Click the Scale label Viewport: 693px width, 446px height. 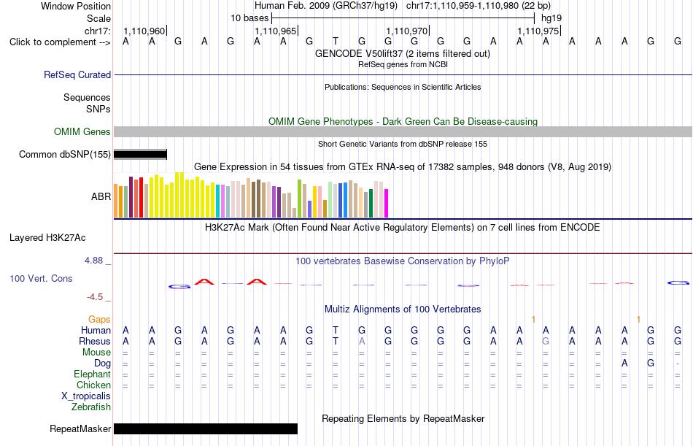click(99, 18)
